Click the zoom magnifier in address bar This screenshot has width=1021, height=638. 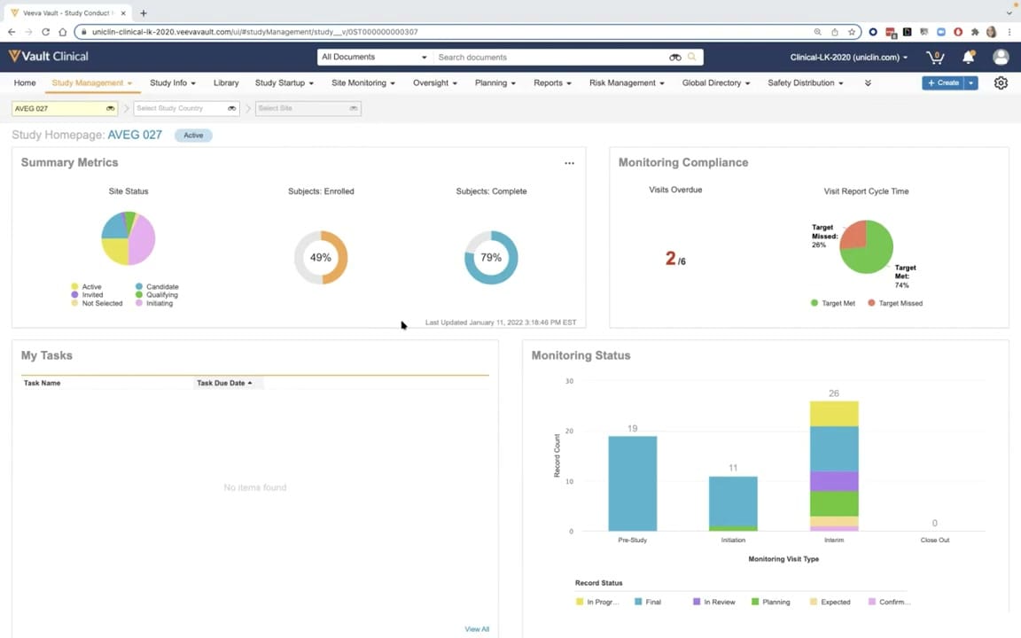click(x=817, y=32)
